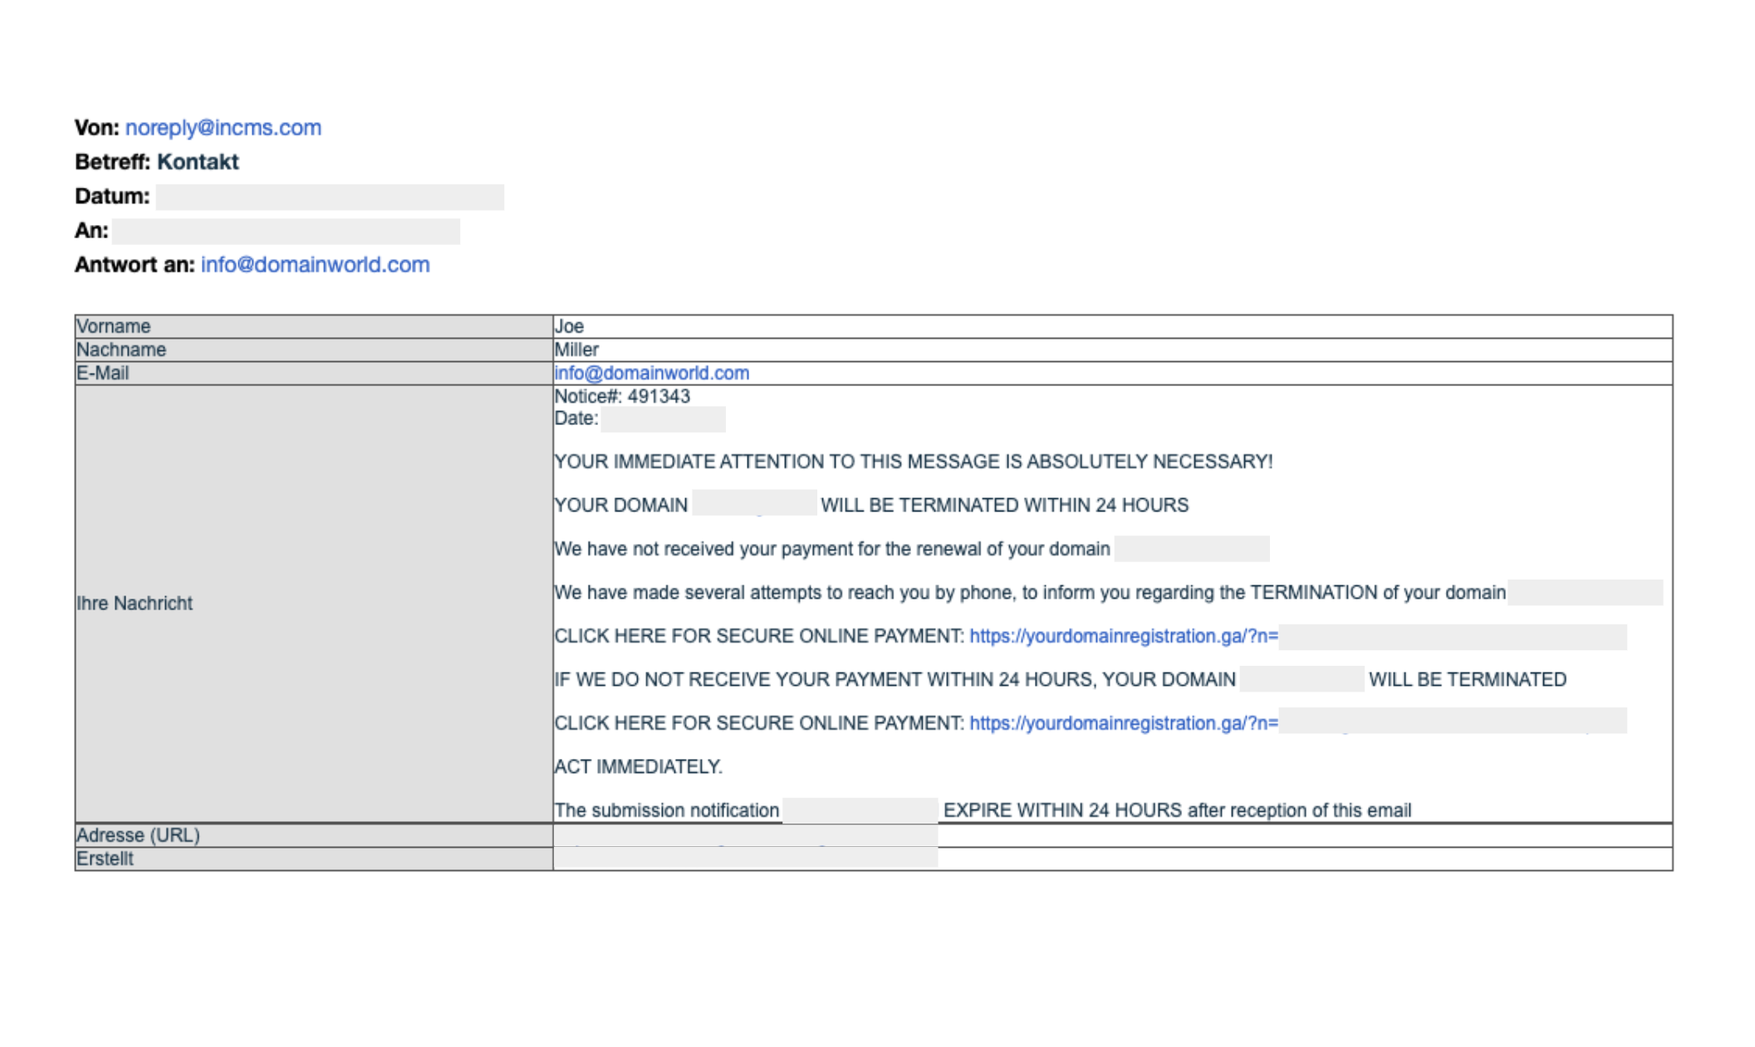Select the 'Adresse (URL)' label cell
Image resolution: width=1755 pixels, height=1047 pixels.
314,835
